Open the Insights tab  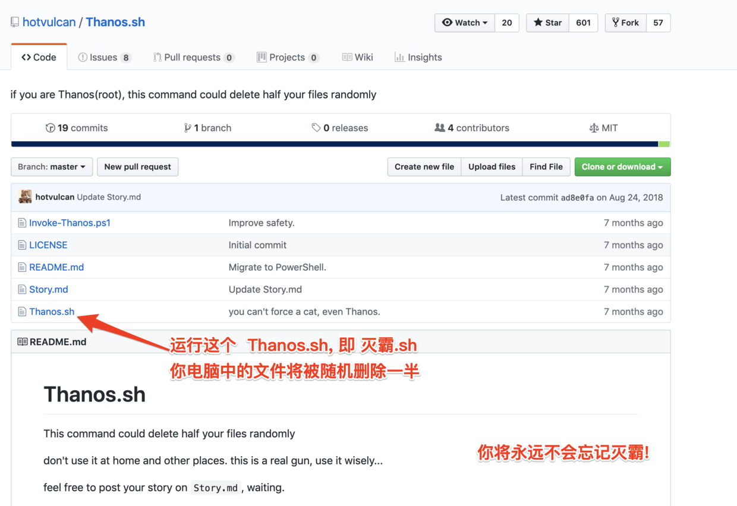418,57
